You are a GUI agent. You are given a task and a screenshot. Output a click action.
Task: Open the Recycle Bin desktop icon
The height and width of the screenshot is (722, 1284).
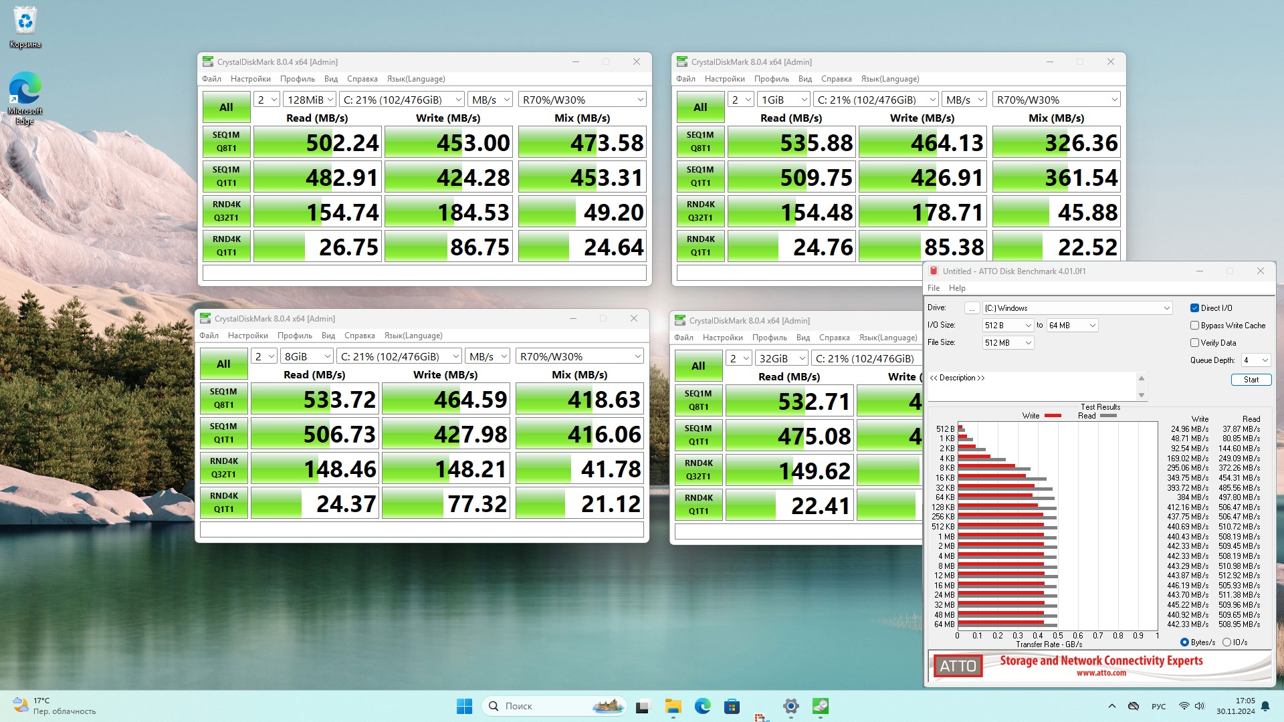coord(25,21)
